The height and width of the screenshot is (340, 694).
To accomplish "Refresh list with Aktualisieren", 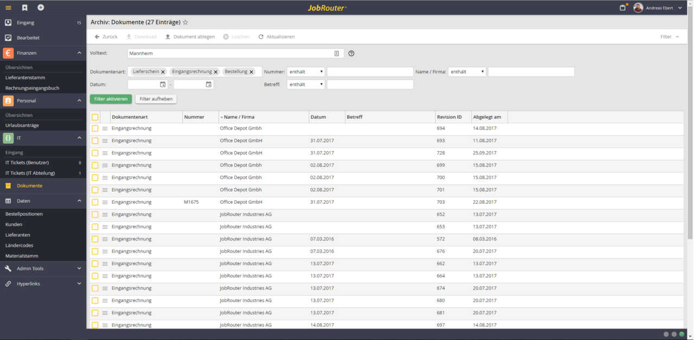I will (x=277, y=37).
